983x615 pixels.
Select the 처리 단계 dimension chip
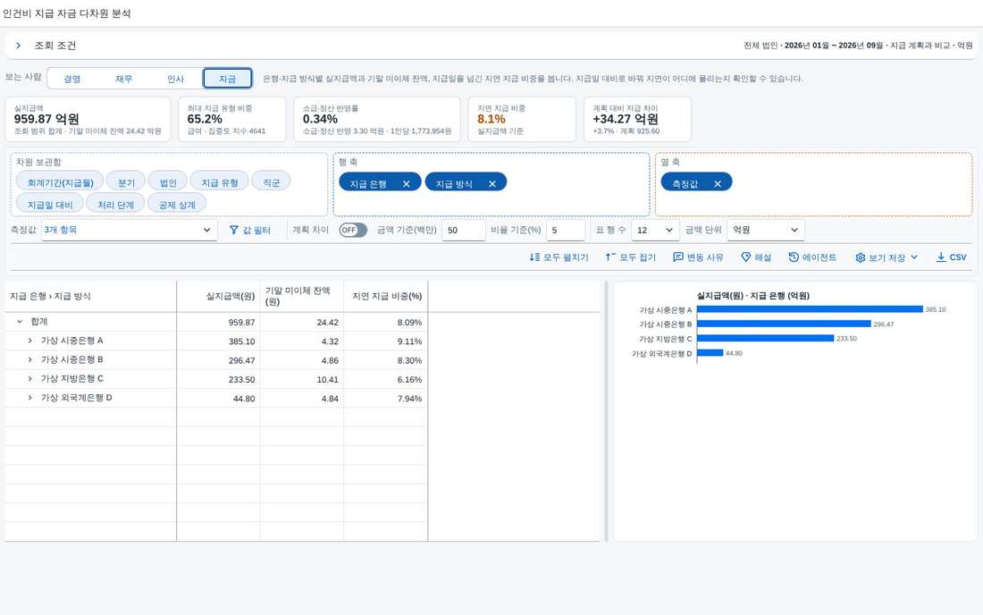pyautogui.click(x=115, y=205)
